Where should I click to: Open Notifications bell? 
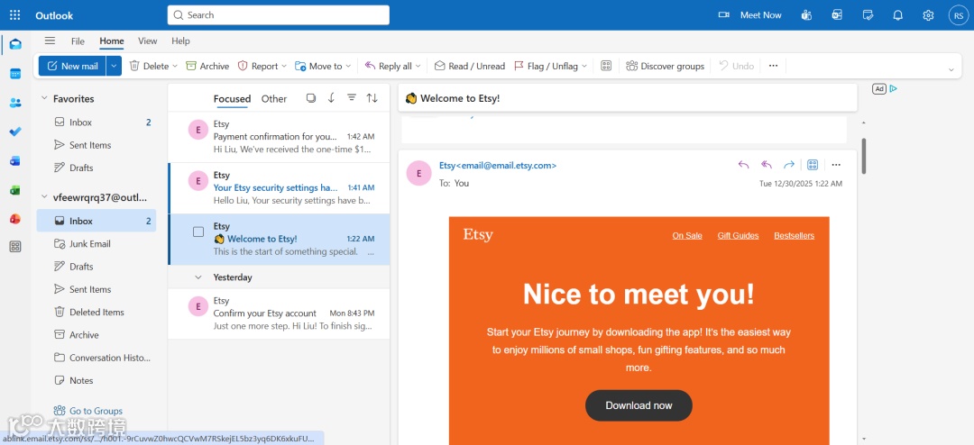[897, 15]
